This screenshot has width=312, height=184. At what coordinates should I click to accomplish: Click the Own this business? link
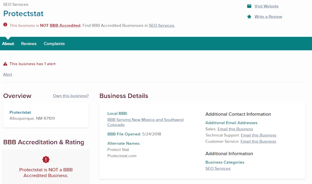[71, 96]
